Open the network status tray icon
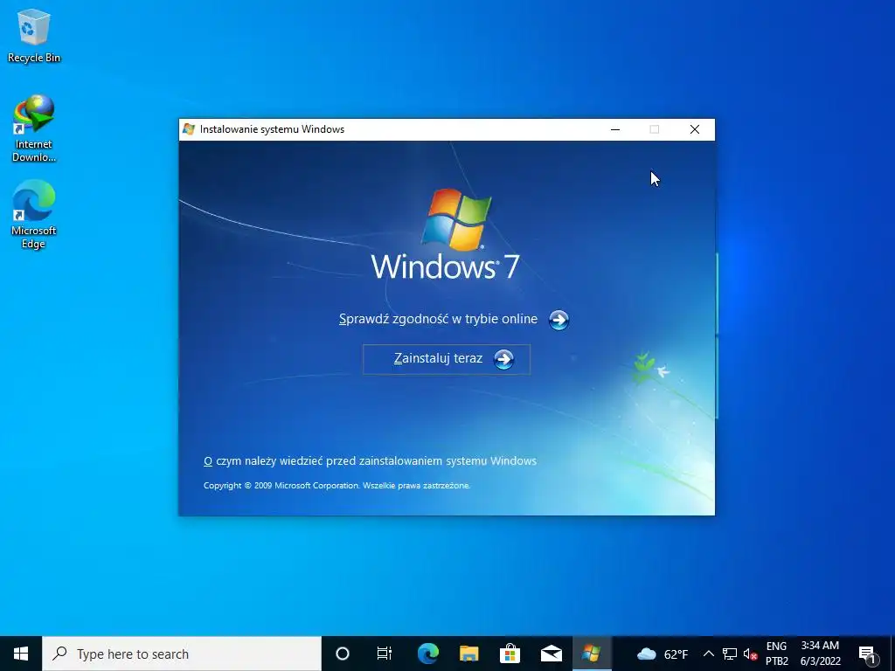Screen dimensions: 895x671 pyautogui.click(x=730, y=654)
